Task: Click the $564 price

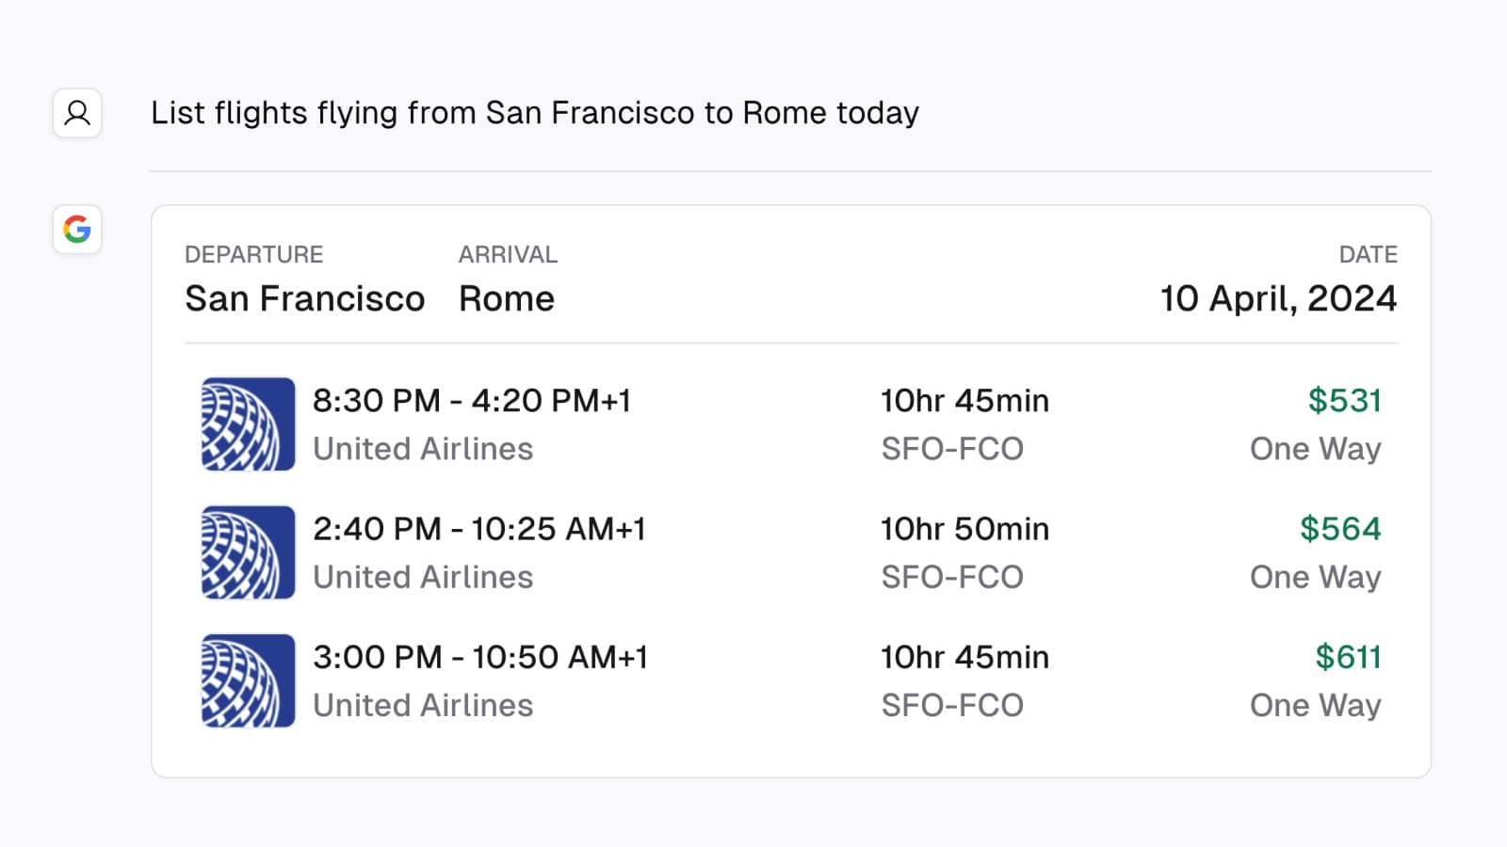Action: 1340,529
